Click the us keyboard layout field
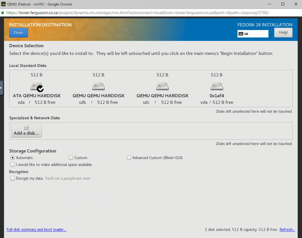The height and width of the screenshot is (238, 302). pos(253,34)
